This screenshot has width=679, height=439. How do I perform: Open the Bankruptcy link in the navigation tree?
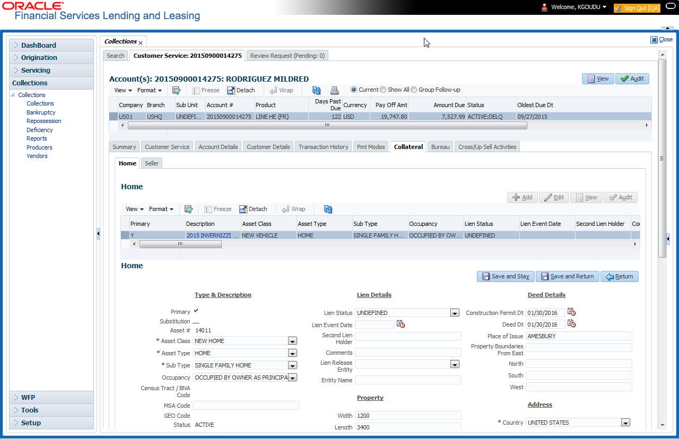pyautogui.click(x=41, y=112)
